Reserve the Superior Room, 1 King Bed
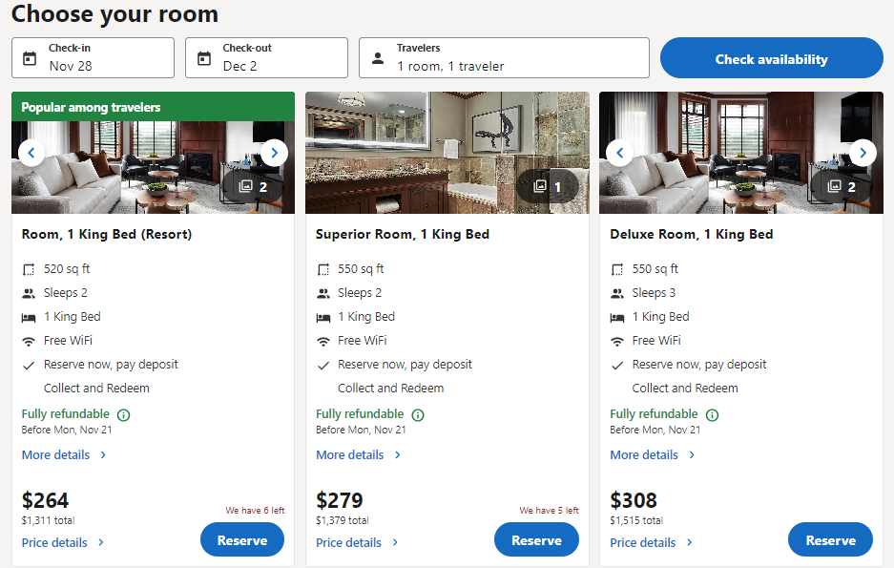894x568 pixels. (x=536, y=540)
